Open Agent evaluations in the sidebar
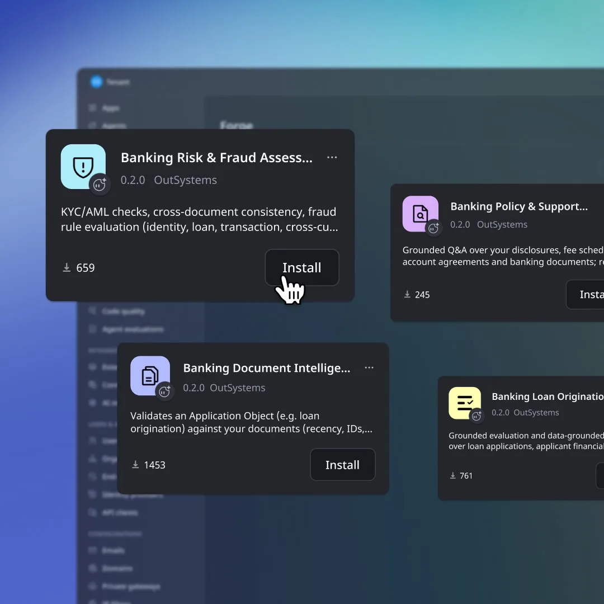This screenshot has width=604, height=604. (x=133, y=329)
